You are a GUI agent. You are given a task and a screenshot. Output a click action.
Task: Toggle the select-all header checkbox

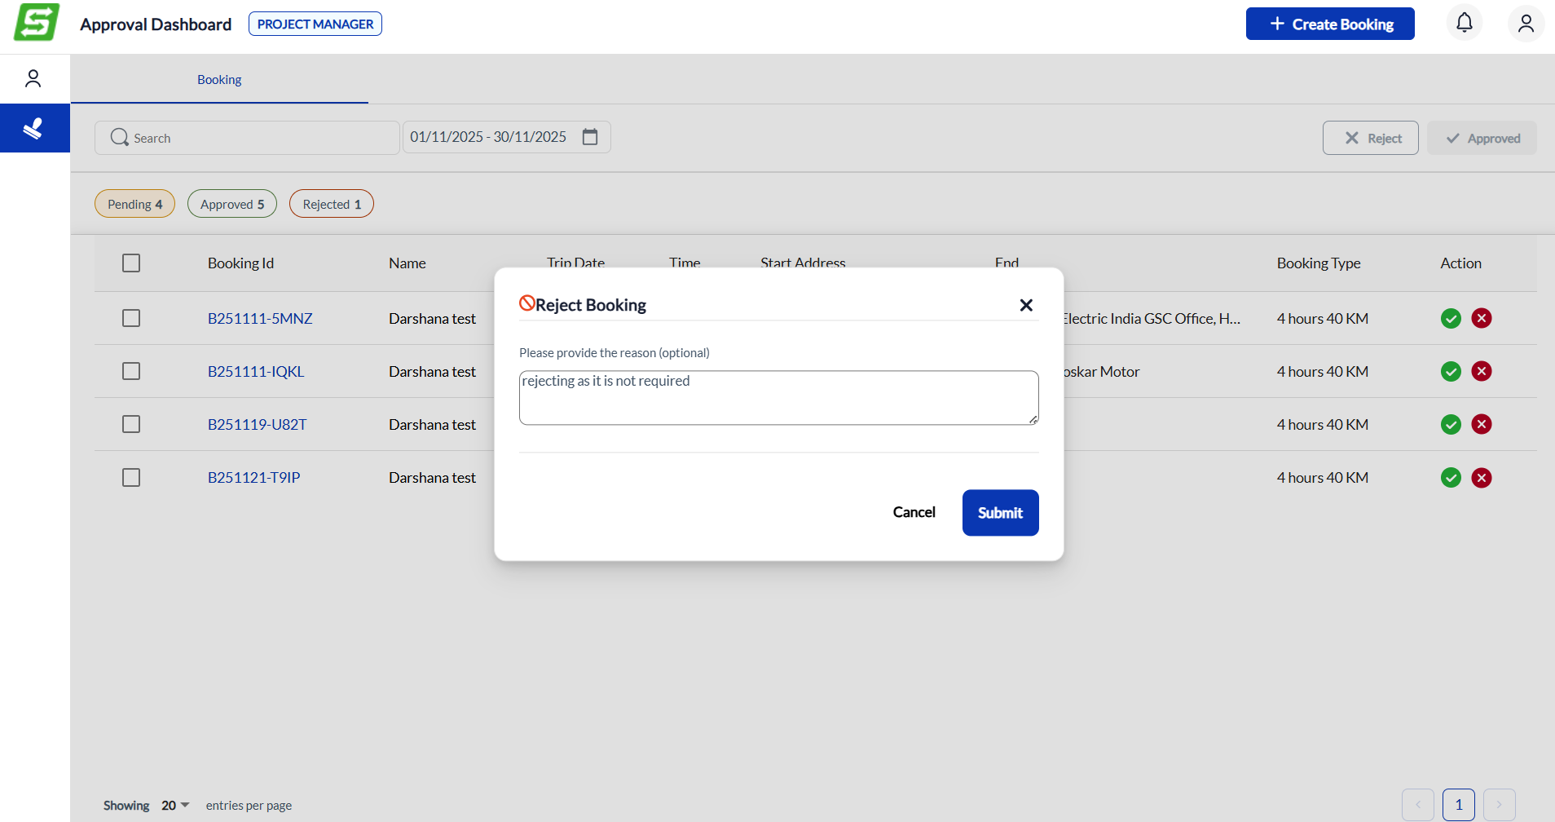(x=131, y=263)
